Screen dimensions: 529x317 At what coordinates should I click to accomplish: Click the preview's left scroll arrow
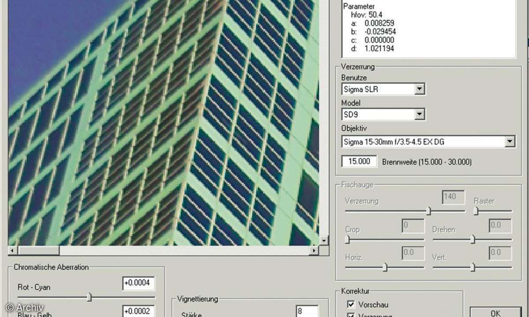coord(12,251)
